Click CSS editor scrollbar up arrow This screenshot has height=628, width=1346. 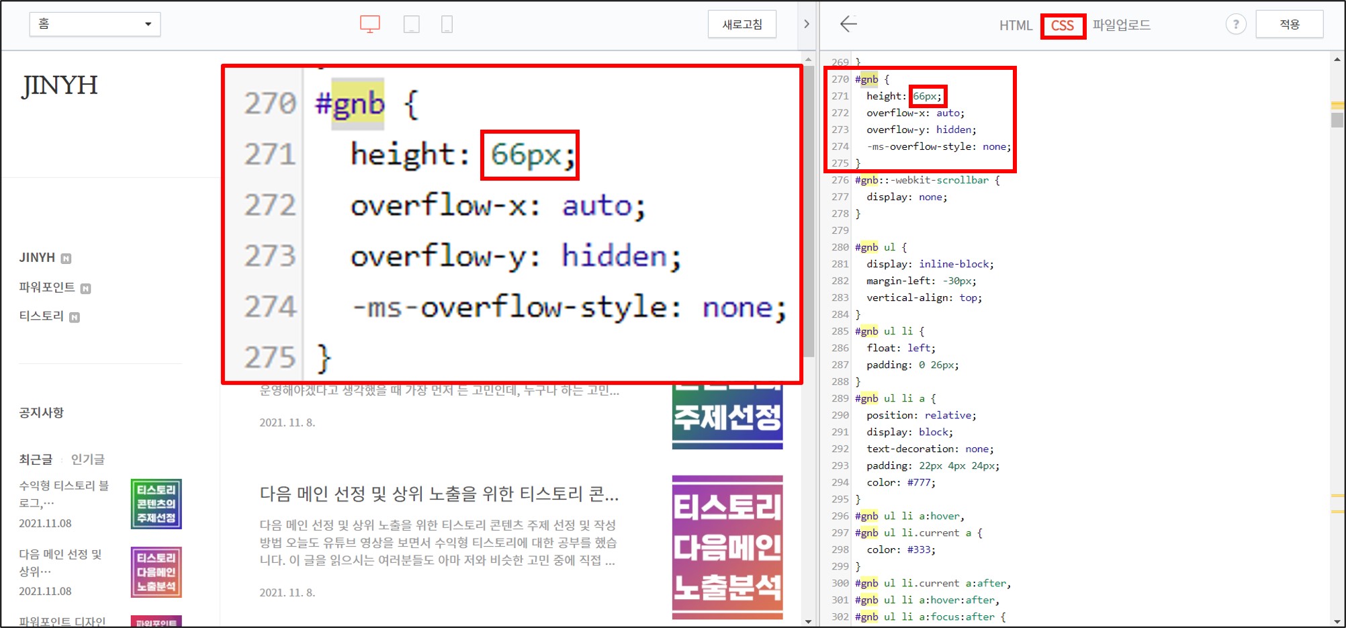click(x=1337, y=59)
